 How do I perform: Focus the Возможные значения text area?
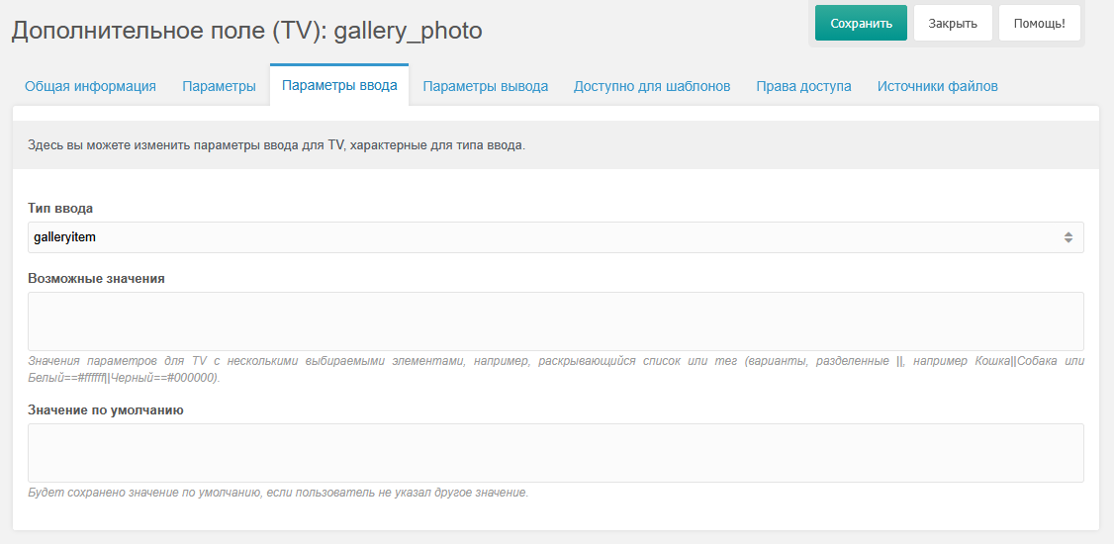click(556, 321)
